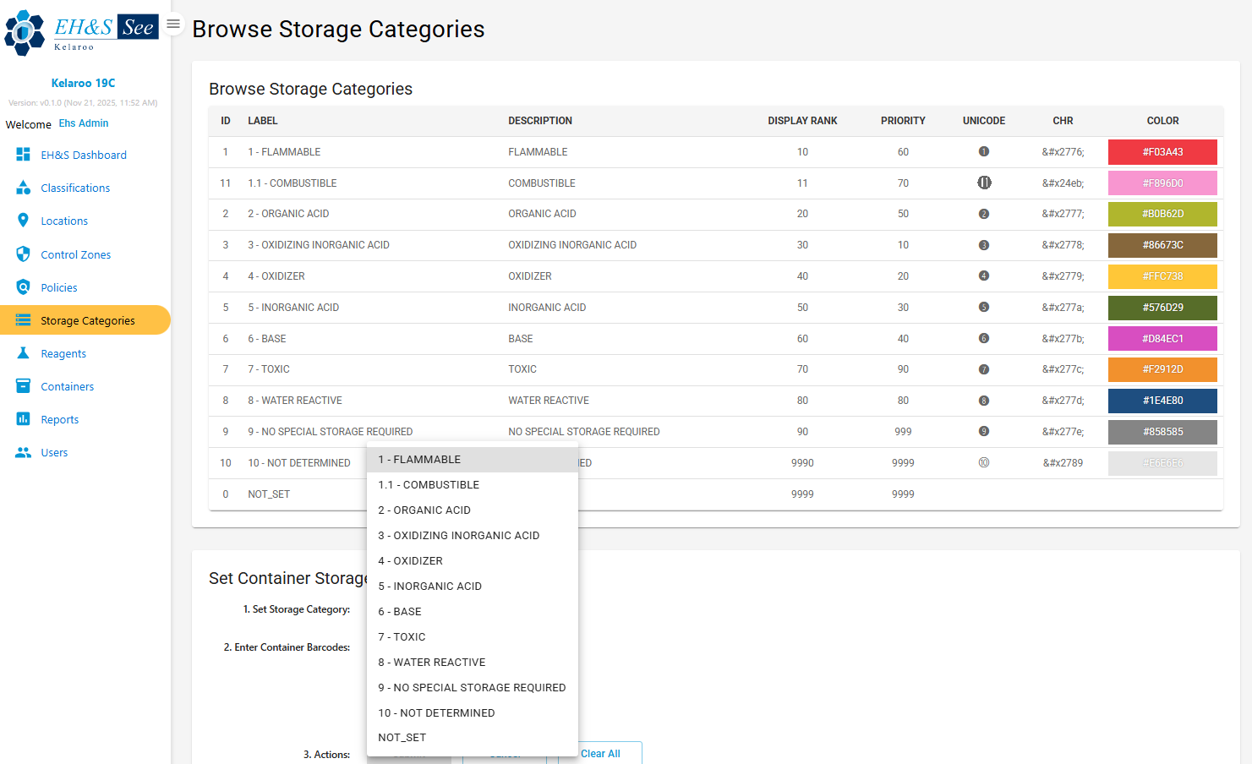Click the Containers box icon
1252x764 pixels.
point(23,386)
